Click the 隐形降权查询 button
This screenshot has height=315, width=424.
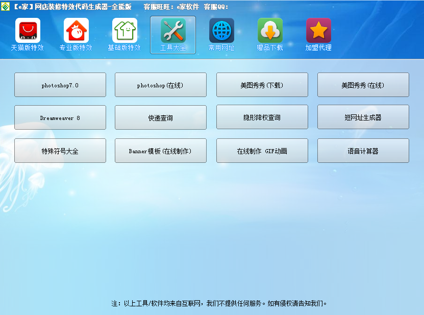point(262,117)
